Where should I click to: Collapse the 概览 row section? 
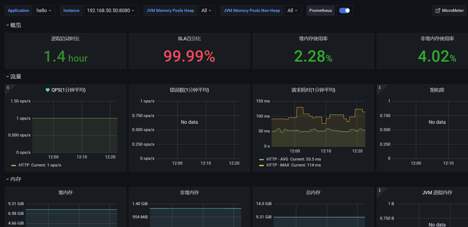tap(15, 25)
